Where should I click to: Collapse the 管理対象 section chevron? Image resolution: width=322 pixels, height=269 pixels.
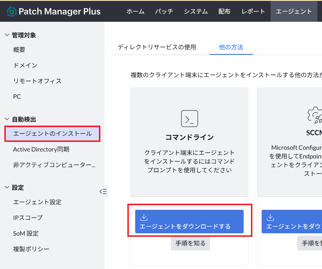7,35
